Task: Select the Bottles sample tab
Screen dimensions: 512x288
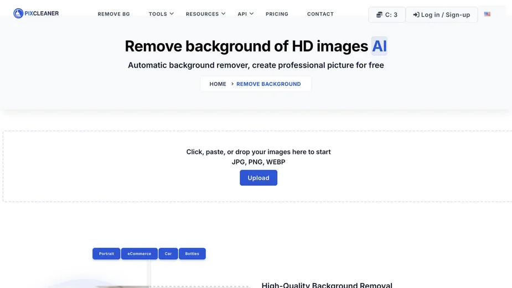Action: tap(192, 254)
